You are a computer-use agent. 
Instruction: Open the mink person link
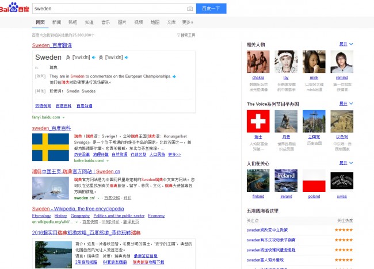tap(314, 78)
